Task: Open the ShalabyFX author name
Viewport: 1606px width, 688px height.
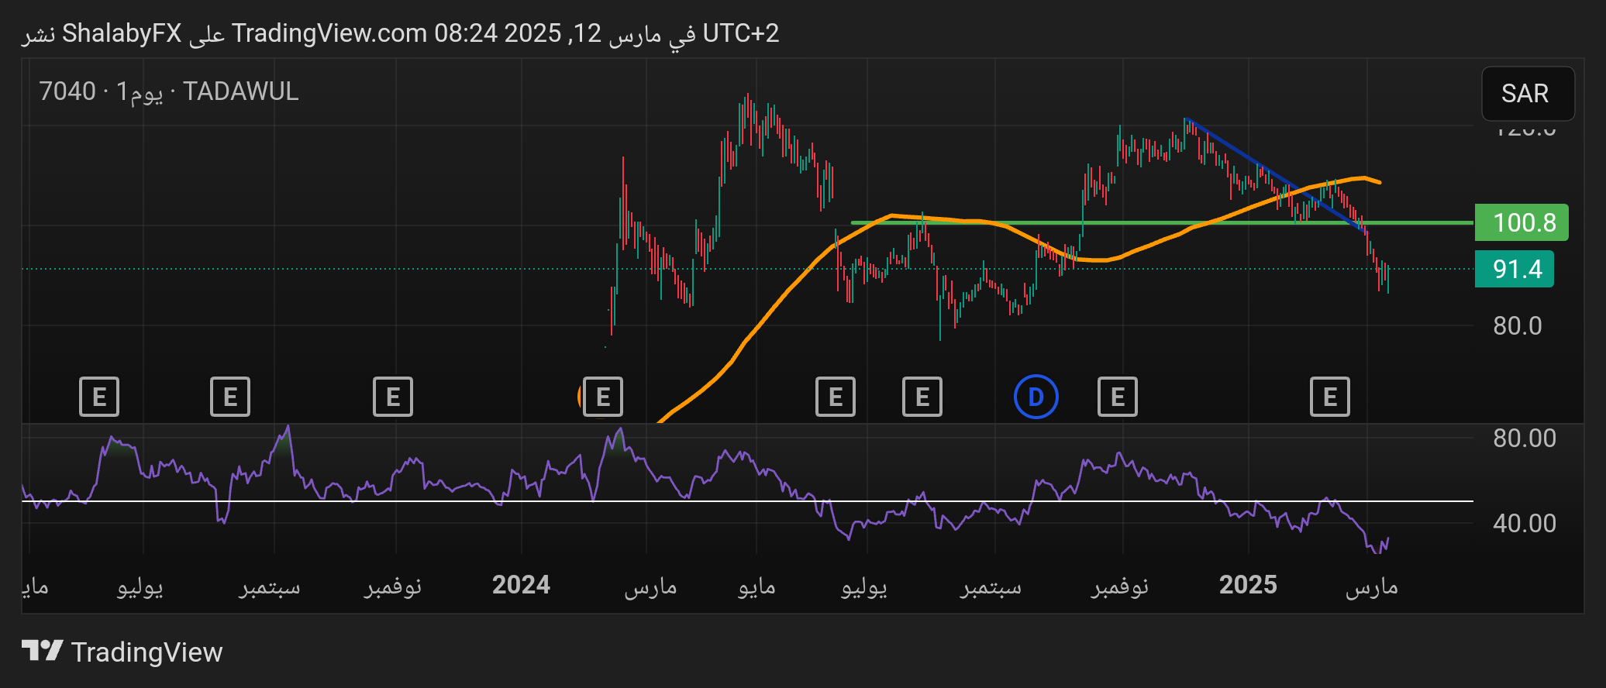Action: point(122,33)
